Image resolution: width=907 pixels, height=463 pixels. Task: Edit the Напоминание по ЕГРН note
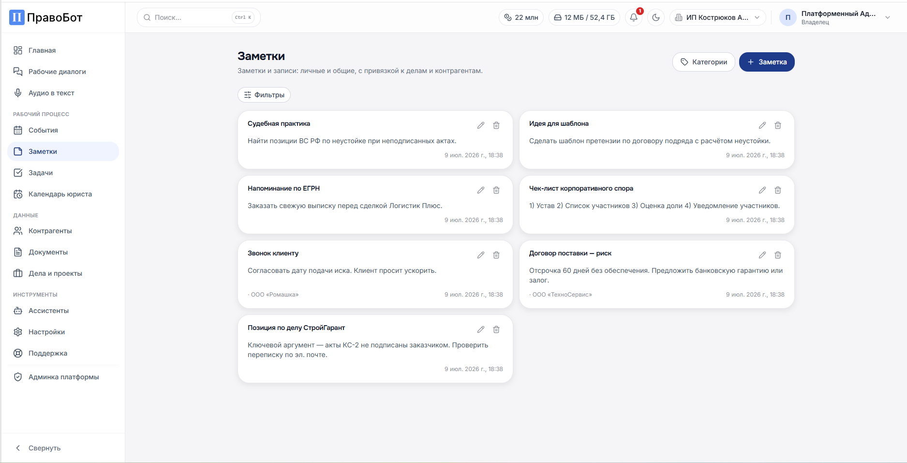pos(481,190)
